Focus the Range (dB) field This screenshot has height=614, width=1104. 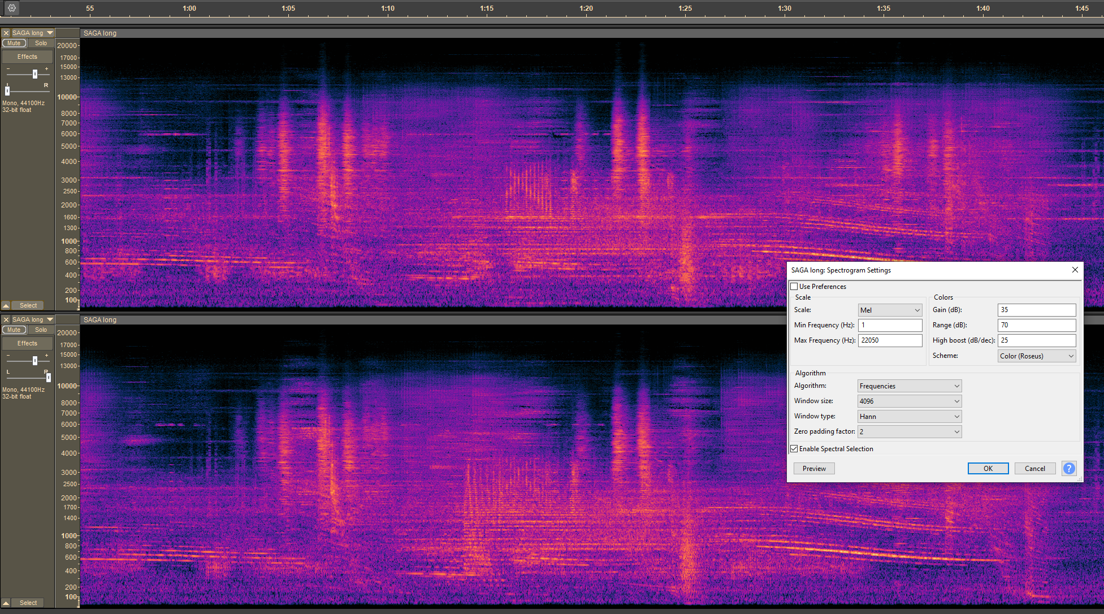pyautogui.click(x=1037, y=325)
